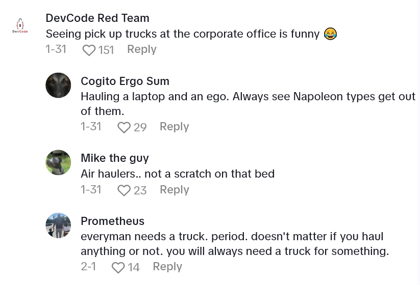420x285 pixels.
Task: Open DevCode Red Team's profile avatar
Action: (x=20, y=25)
